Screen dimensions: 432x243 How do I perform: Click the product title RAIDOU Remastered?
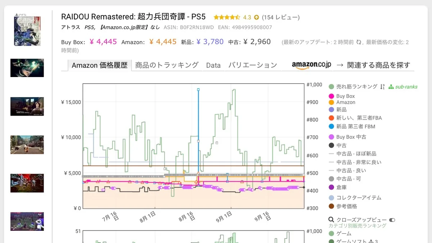133,17
